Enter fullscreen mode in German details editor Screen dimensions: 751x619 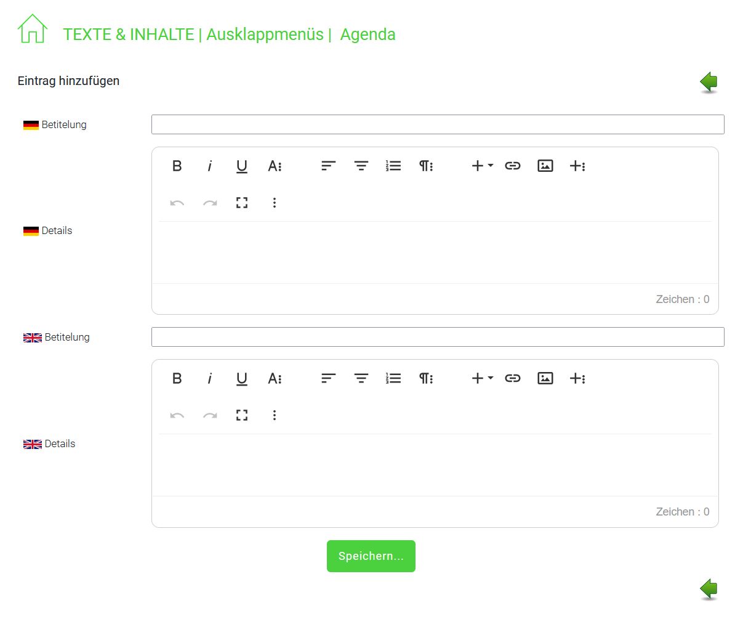242,203
